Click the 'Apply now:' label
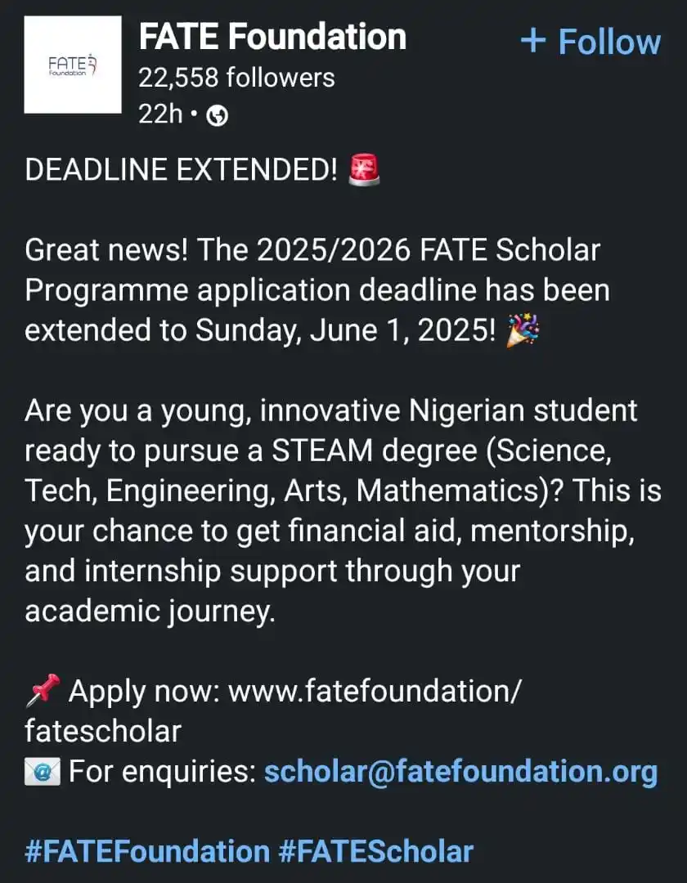687x883 pixels. pyautogui.click(x=144, y=691)
